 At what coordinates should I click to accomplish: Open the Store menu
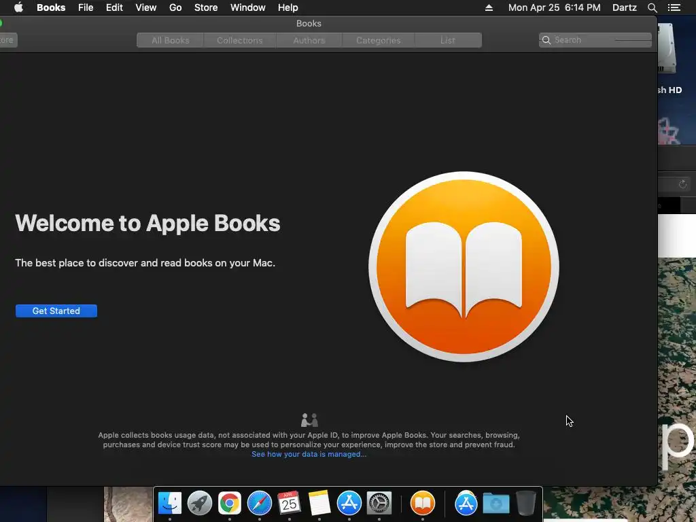coord(206,7)
